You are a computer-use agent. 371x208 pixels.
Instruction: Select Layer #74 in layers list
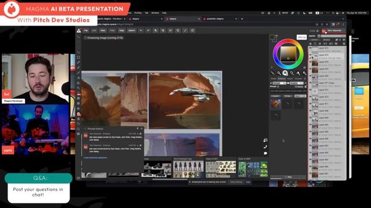coord(326,57)
